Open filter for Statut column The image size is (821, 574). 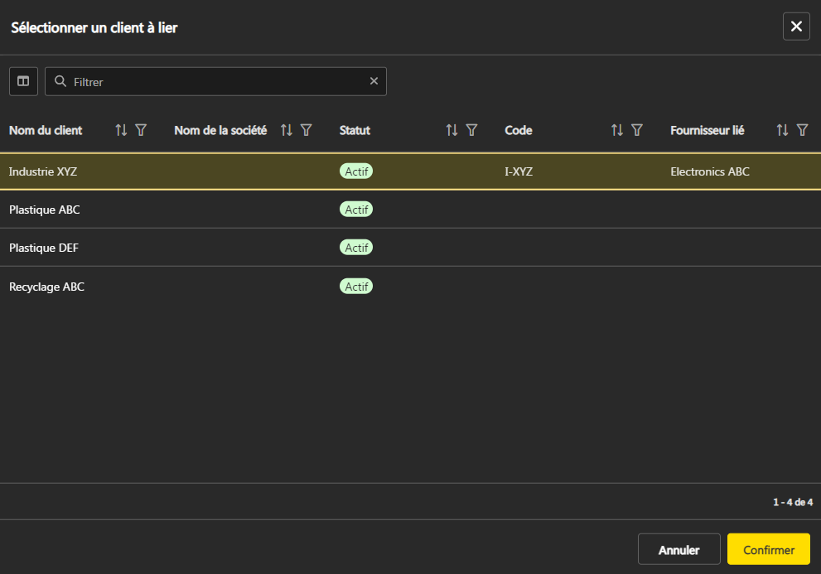(471, 130)
